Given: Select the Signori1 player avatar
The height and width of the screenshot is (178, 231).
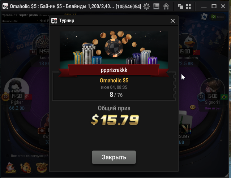Looking at the screenshot, I should coord(213,87).
